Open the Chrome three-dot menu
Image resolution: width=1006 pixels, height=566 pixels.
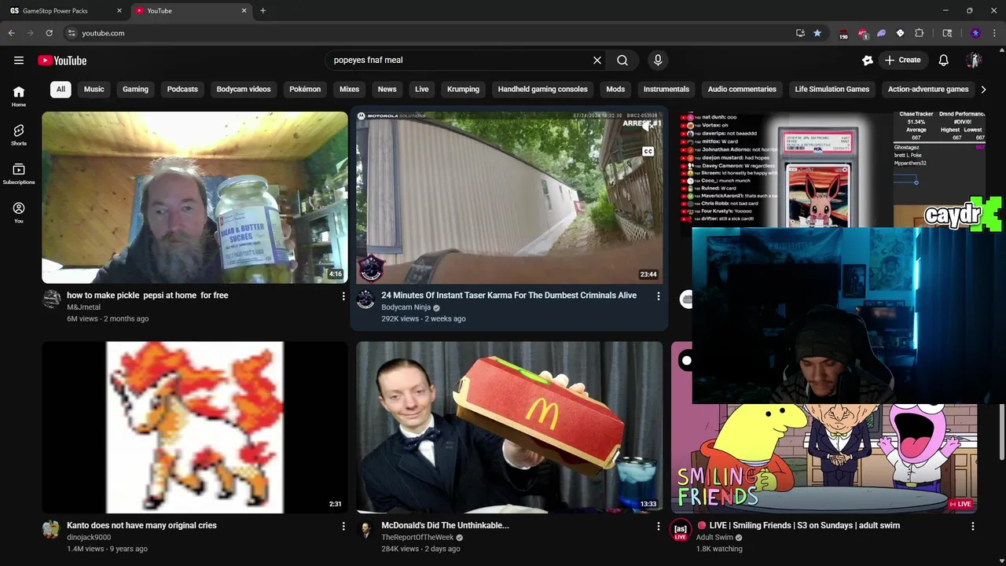point(994,33)
